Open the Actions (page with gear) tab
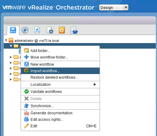This screenshot has height=136, width=157. coord(50,30)
